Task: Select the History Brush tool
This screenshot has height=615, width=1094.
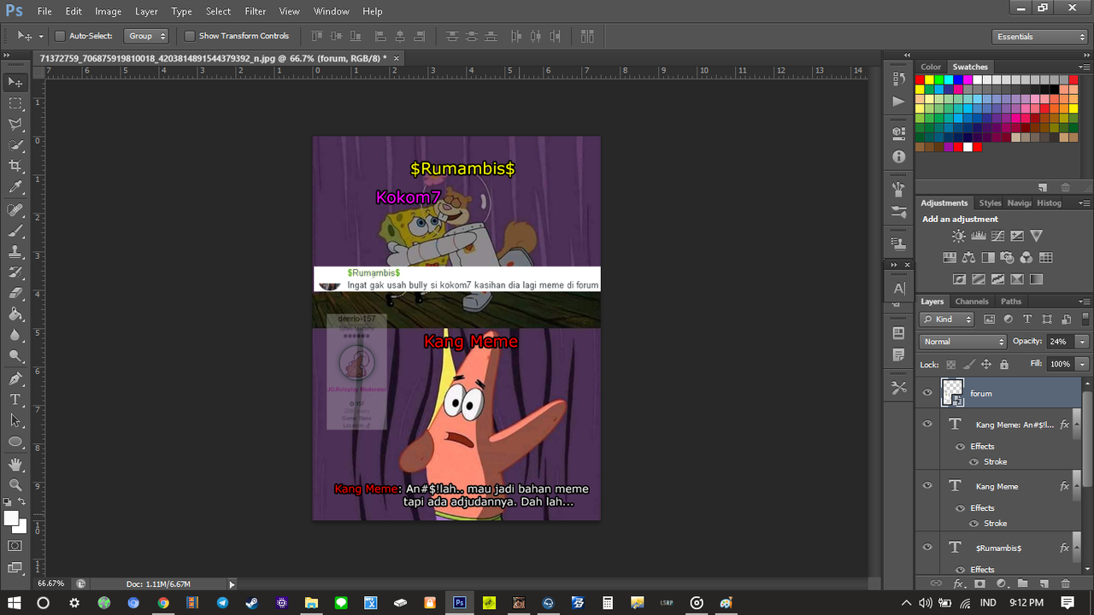Action: click(x=15, y=273)
